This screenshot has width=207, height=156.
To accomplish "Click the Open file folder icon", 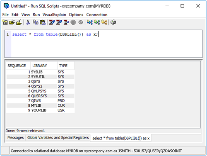I will [12, 22].
